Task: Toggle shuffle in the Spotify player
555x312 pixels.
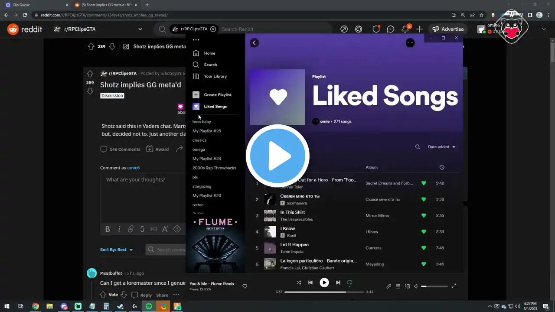Action: pos(299,283)
